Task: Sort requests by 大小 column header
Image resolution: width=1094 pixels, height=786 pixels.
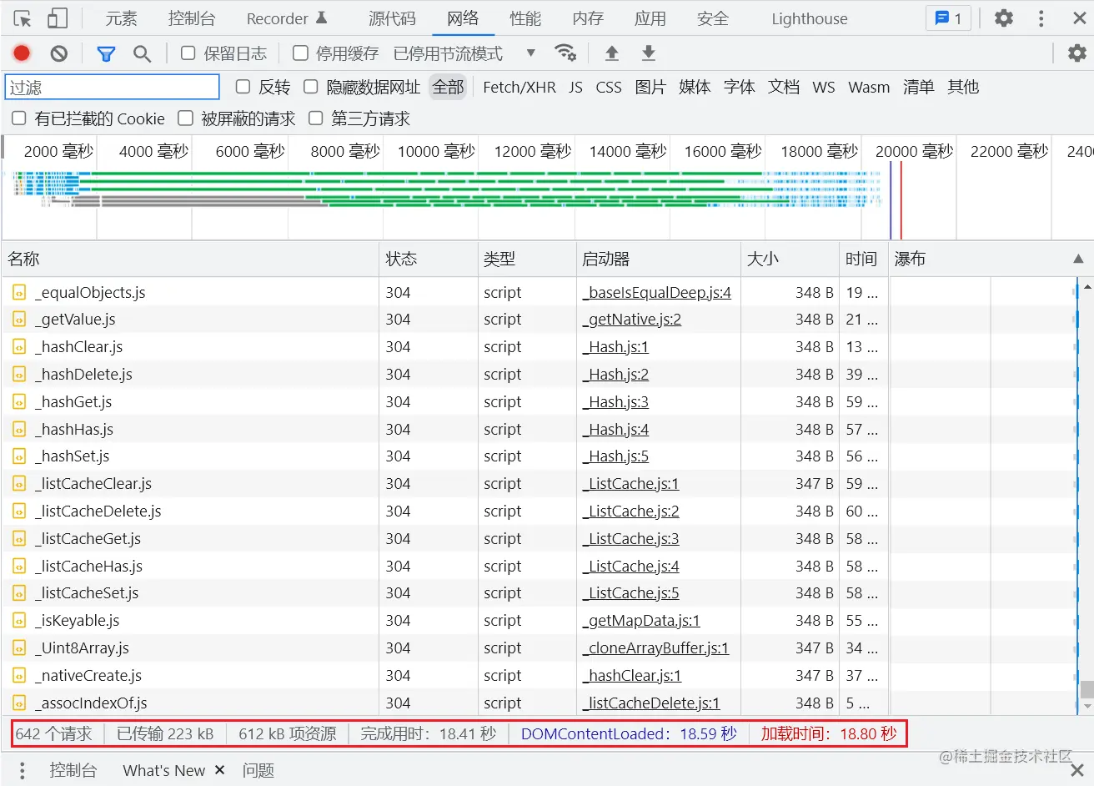Action: [x=790, y=259]
